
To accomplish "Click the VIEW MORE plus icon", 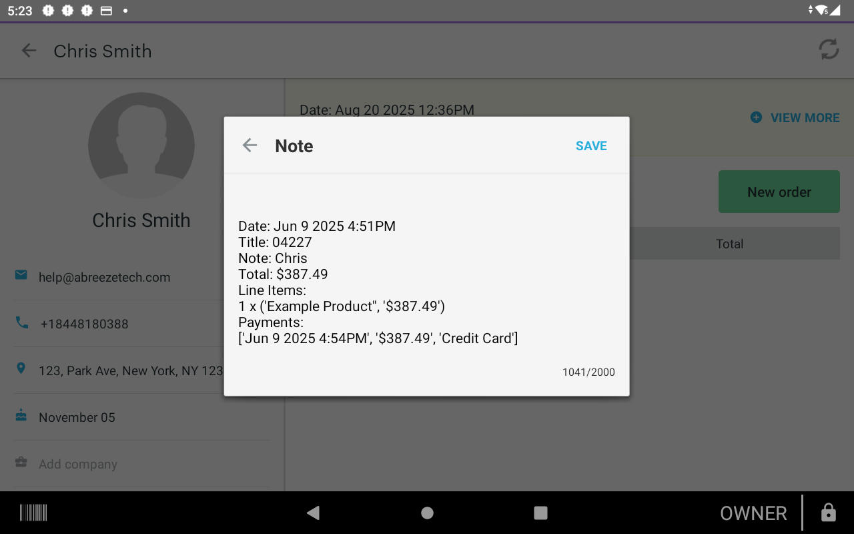I will (756, 117).
